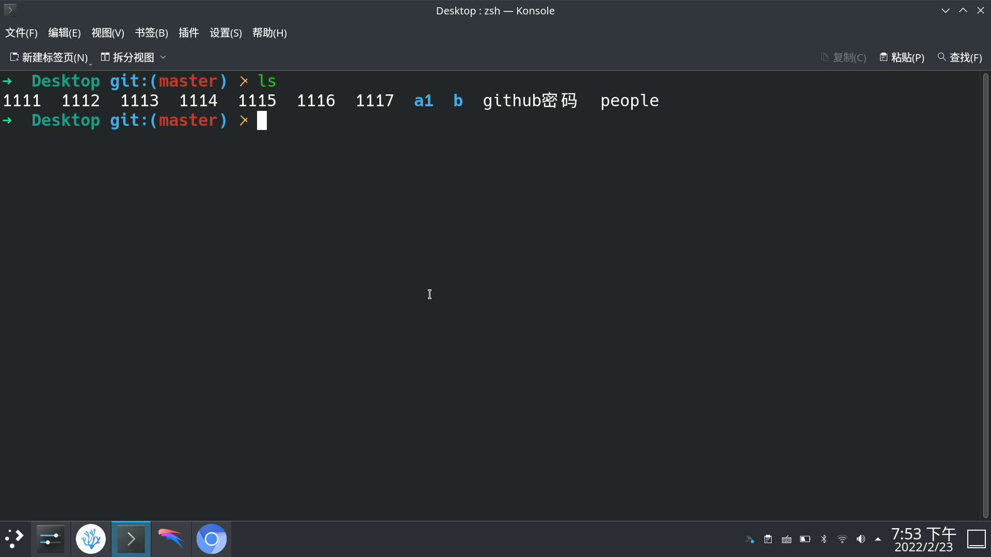Open the KDE System Settings icon
The image size is (991, 557).
coord(51,538)
